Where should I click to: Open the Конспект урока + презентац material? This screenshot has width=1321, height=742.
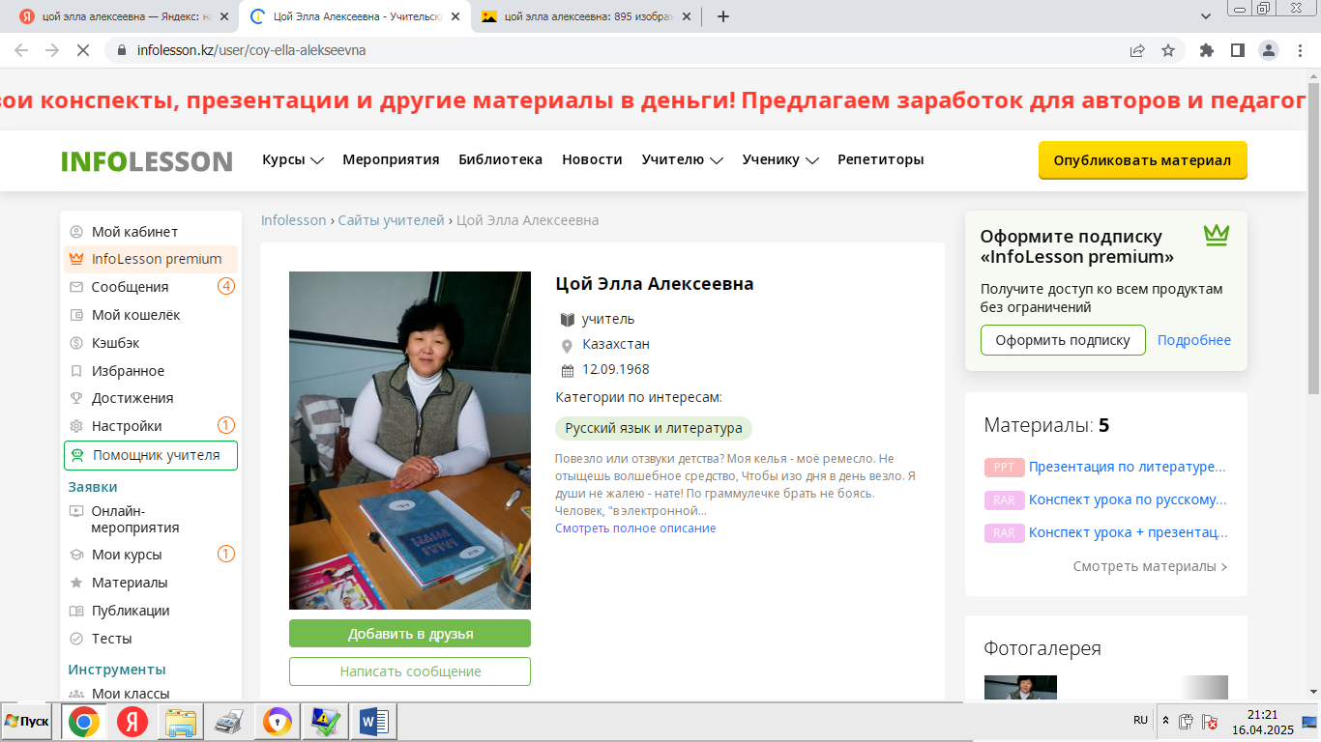pos(1129,532)
